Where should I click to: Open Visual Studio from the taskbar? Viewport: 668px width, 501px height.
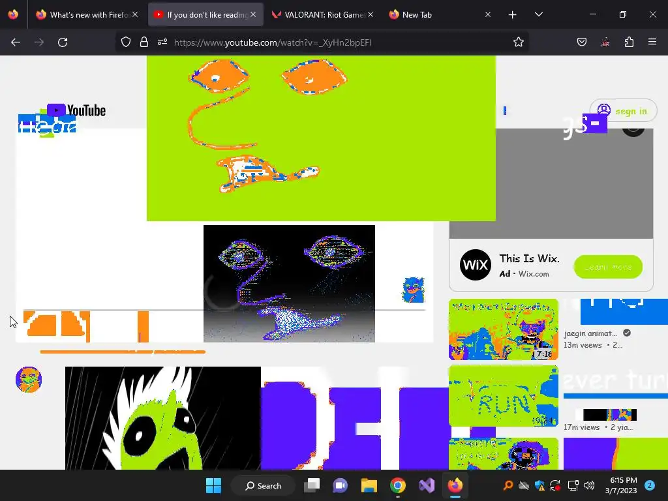click(427, 485)
